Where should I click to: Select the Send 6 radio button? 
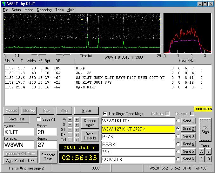[x=178, y=159]
